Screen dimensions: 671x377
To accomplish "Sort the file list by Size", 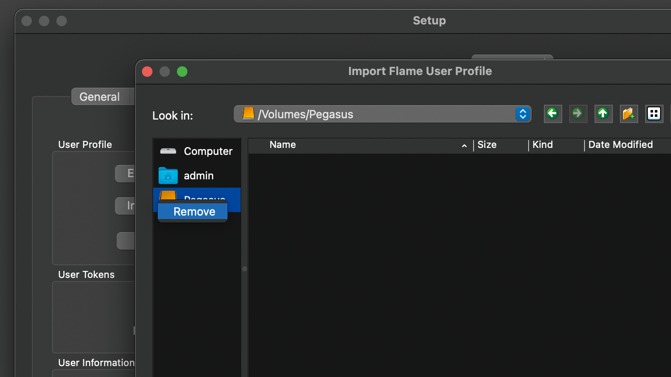I will [487, 145].
